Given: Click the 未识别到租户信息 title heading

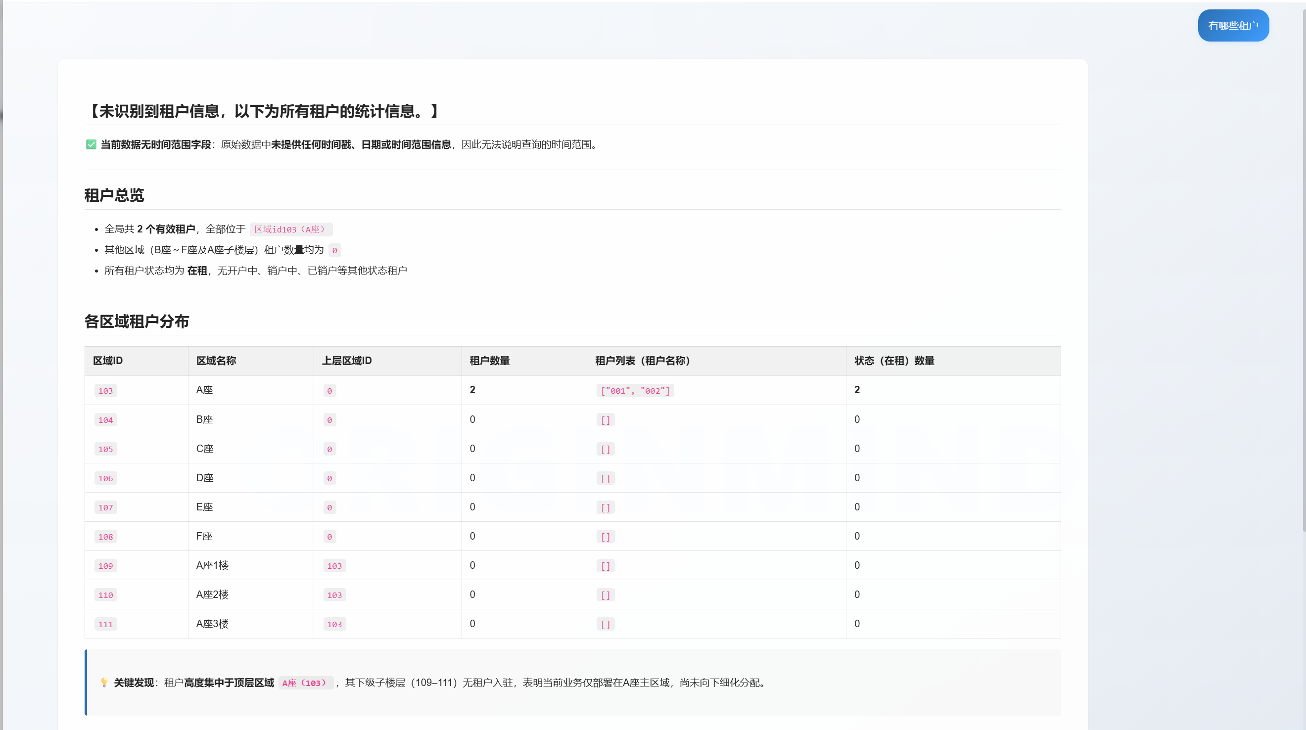Looking at the screenshot, I should click(x=264, y=111).
